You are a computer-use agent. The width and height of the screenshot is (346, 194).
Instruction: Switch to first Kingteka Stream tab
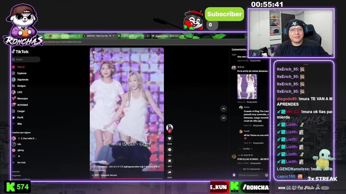point(132,36)
